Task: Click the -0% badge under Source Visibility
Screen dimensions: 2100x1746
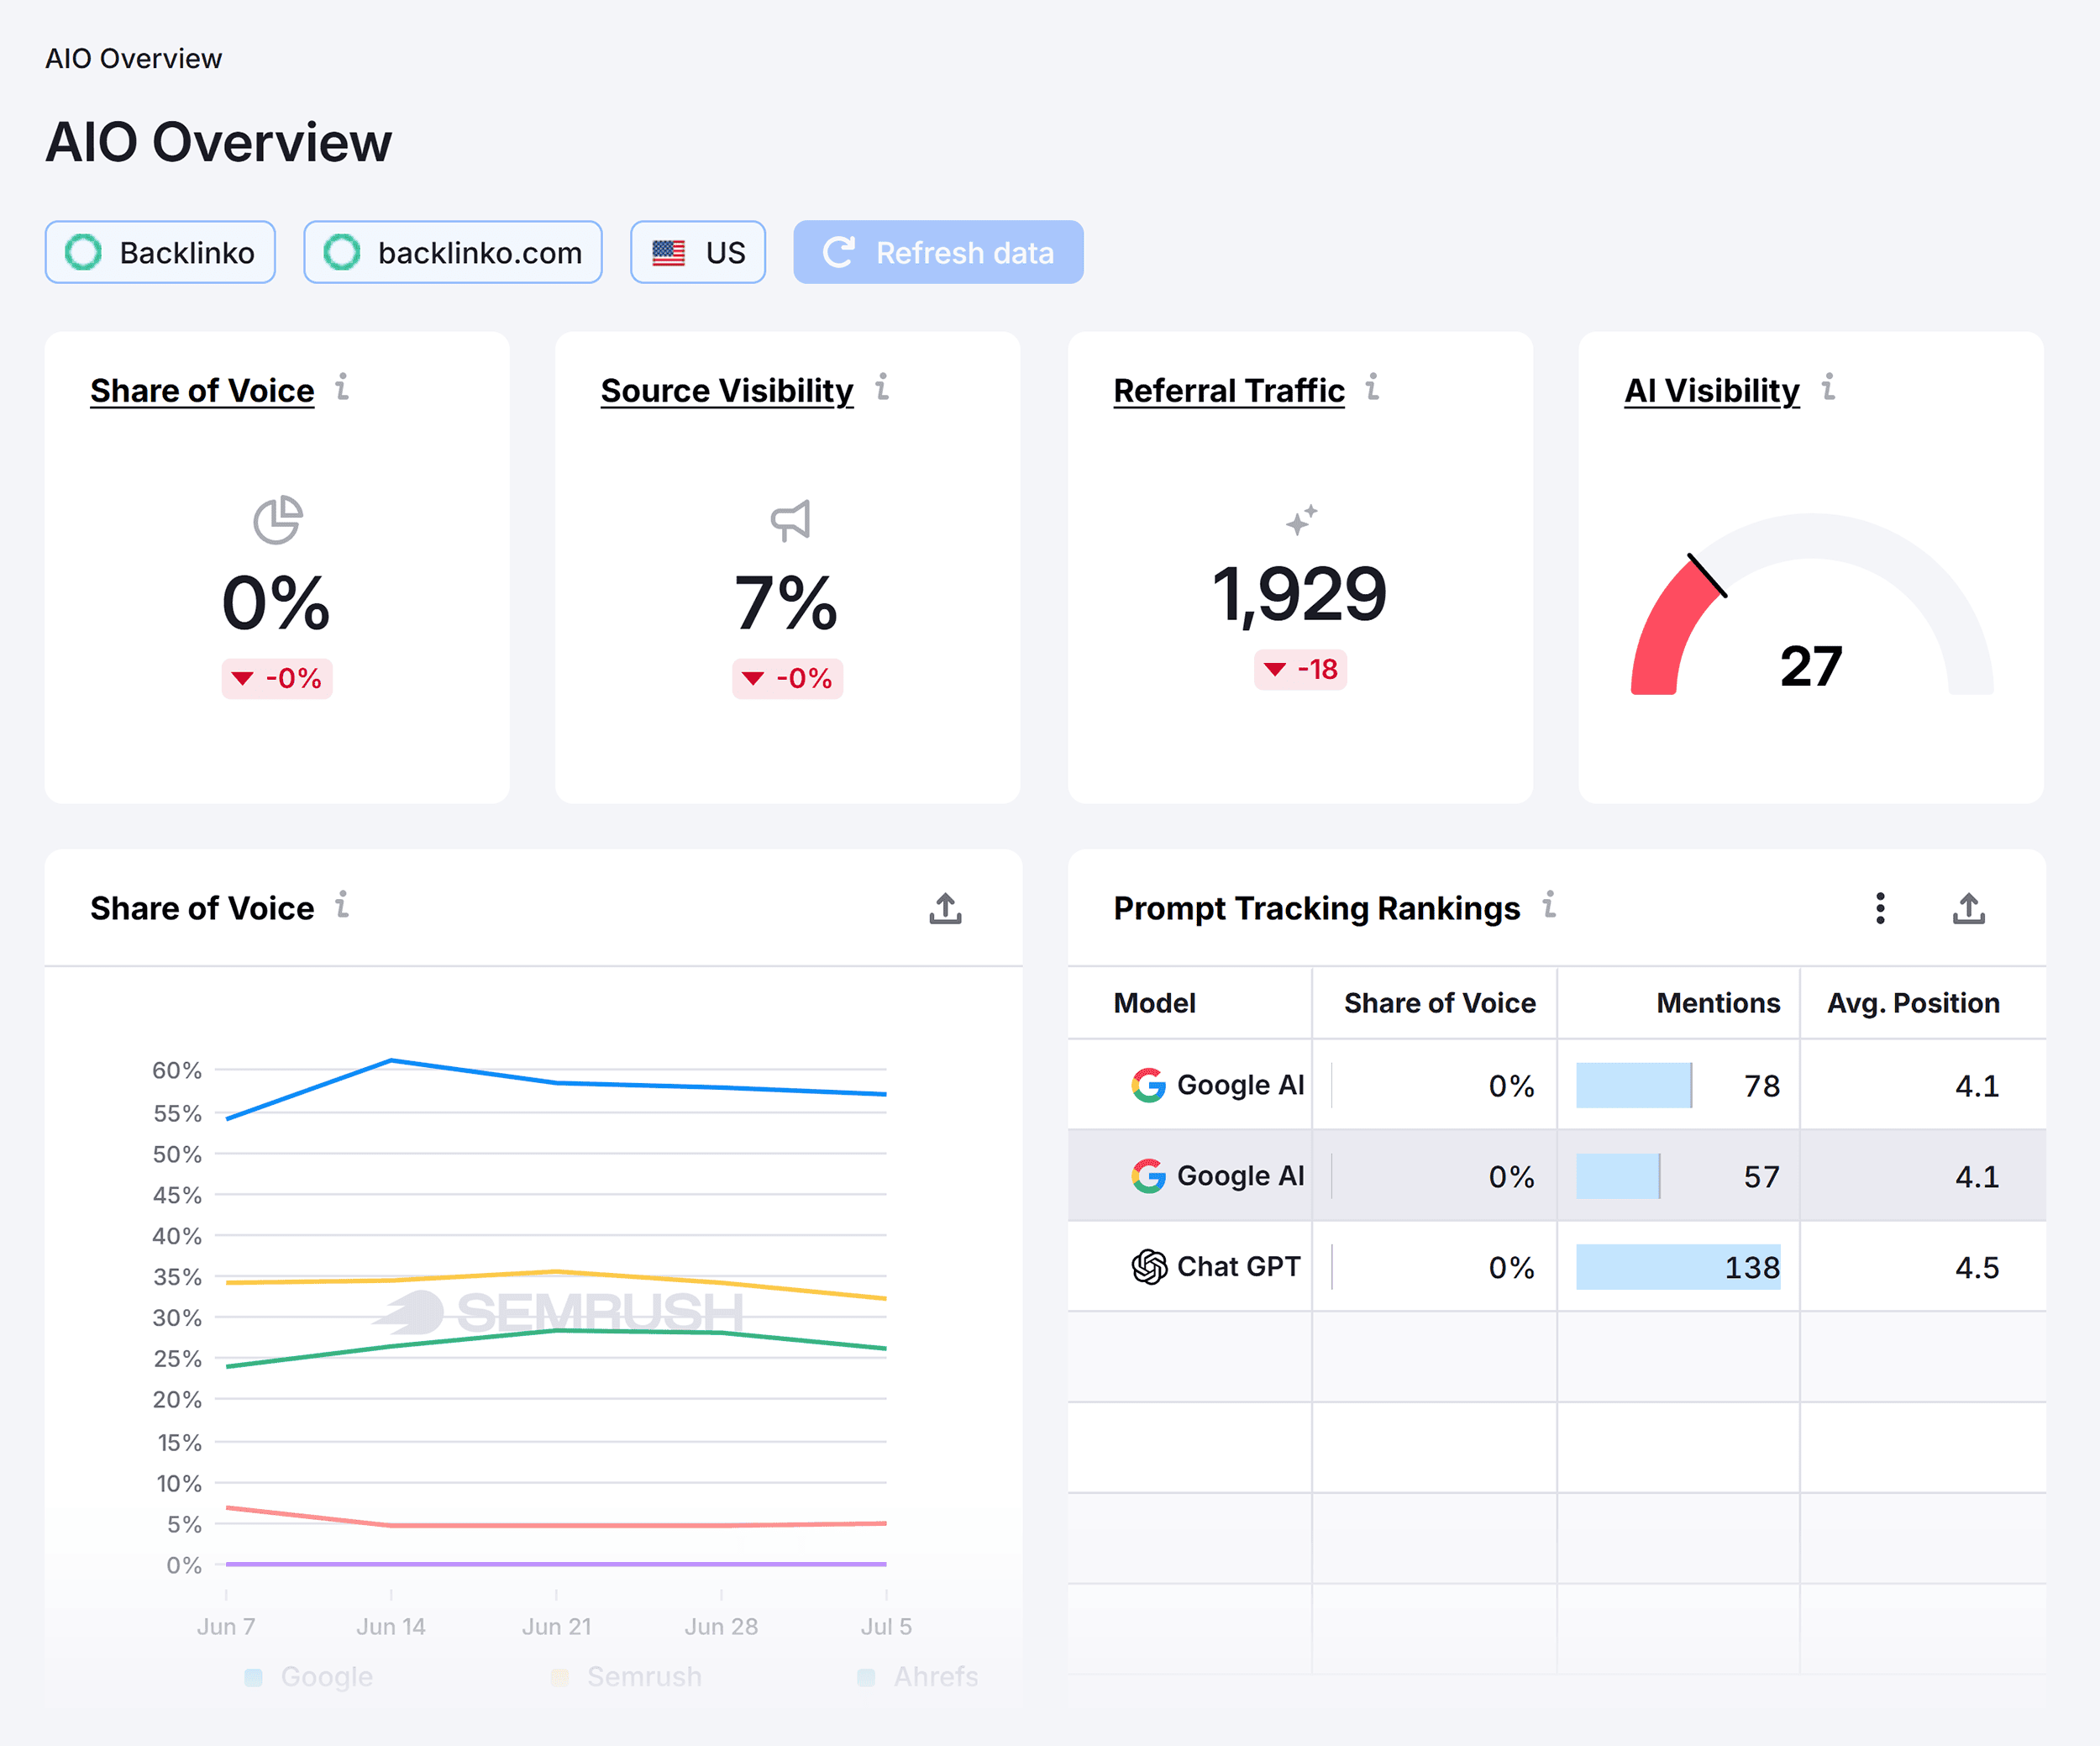Action: coord(788,679)
